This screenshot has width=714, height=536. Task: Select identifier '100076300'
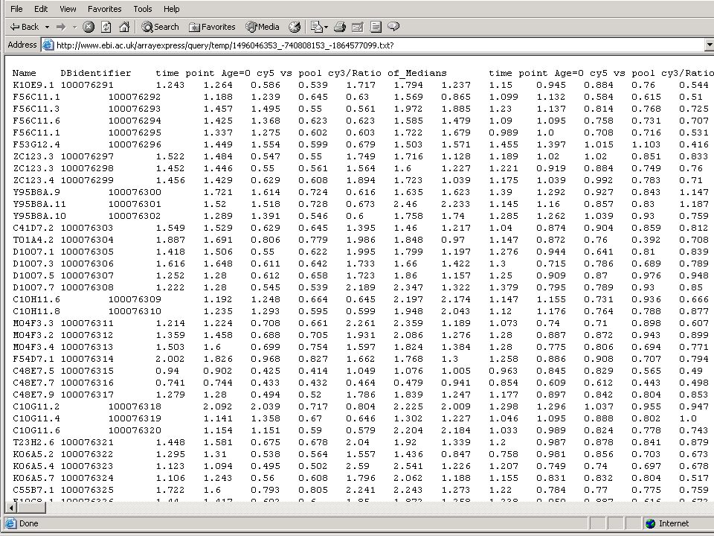pyautogui.click(x=135, y=192)
